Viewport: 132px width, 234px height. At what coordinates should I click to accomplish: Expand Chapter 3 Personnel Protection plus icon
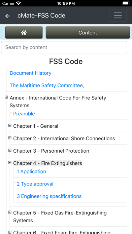[x=10, y=150]
